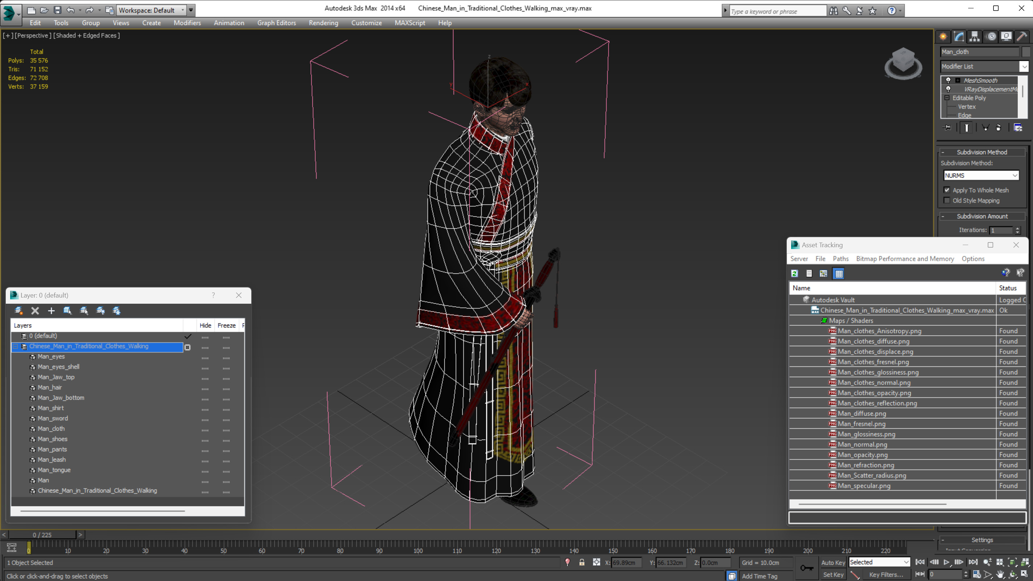Click the keyword search input field
Viewport: 1033px width, 581px height.
pyautogui.click(x=778, y=11)
